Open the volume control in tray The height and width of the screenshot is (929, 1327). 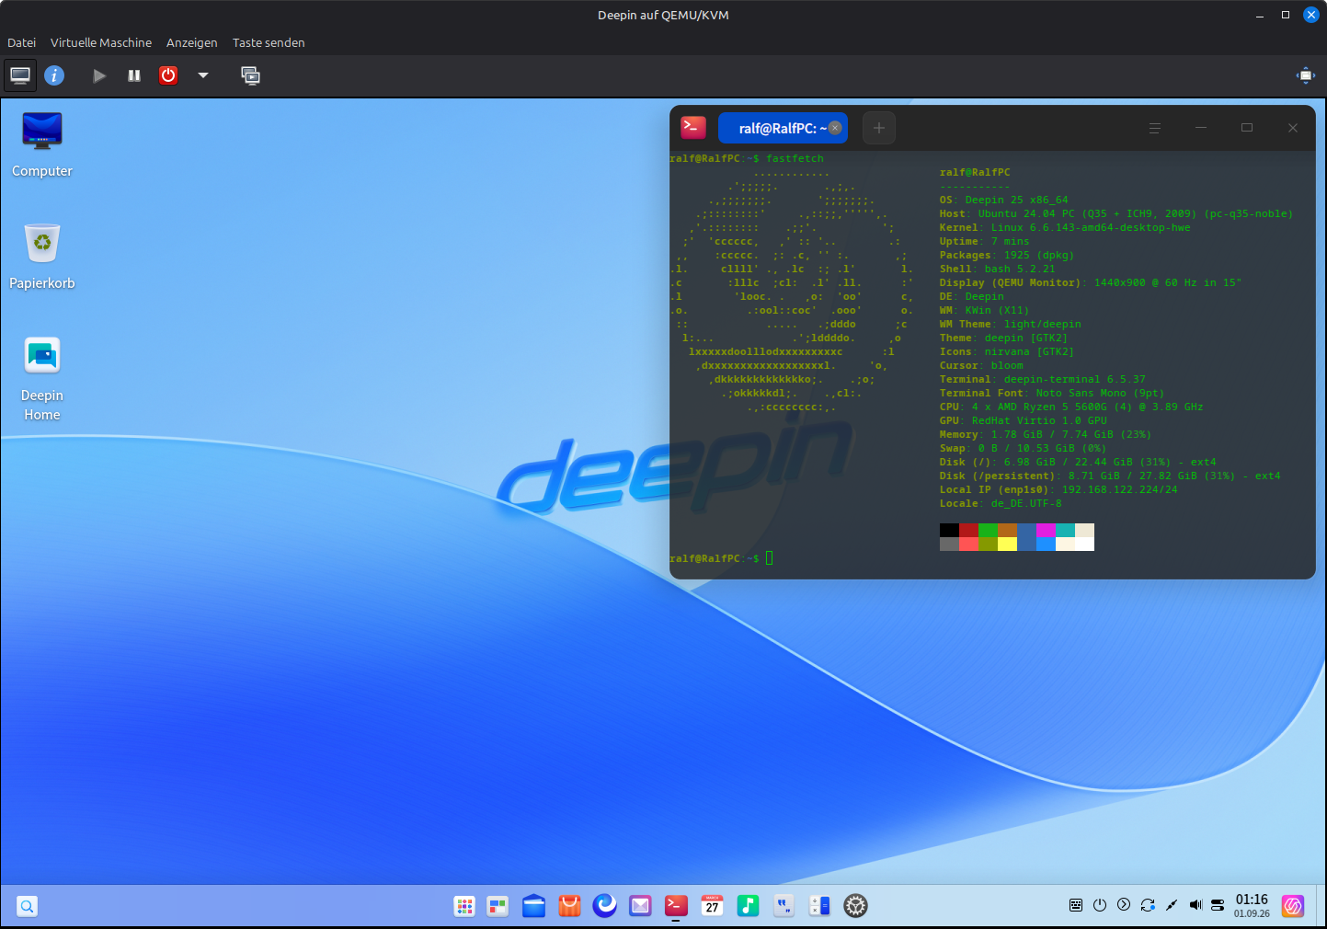1195,905
